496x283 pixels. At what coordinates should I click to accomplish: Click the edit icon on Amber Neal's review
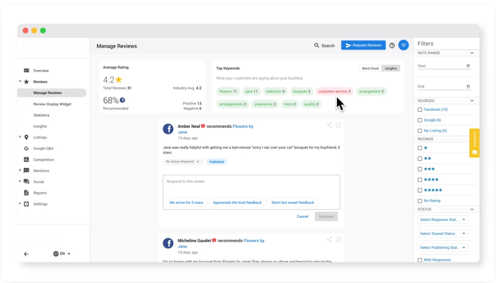[339, 125]
